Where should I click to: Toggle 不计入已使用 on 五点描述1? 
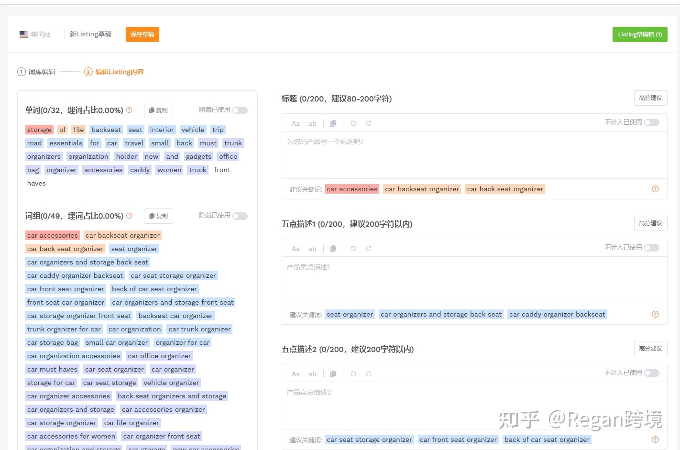coord(651,248)
